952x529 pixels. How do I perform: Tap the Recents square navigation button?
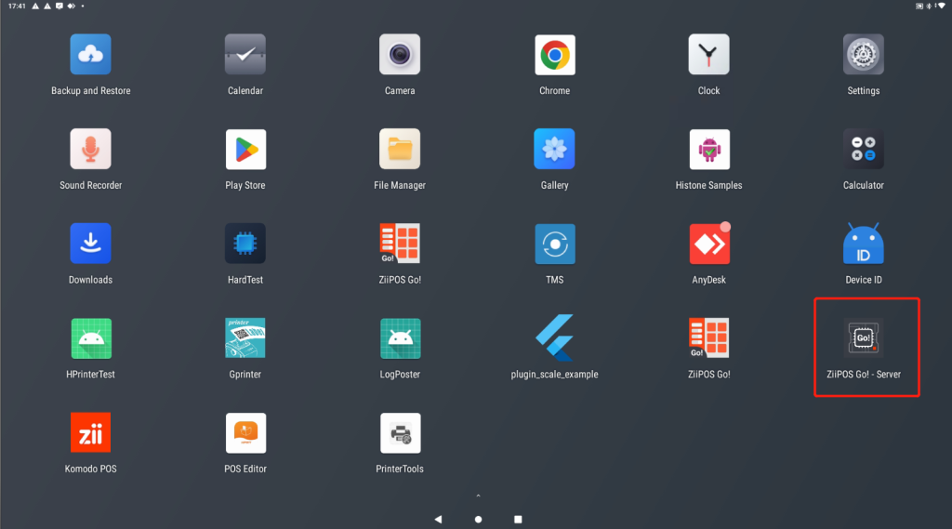click(518, 519)
